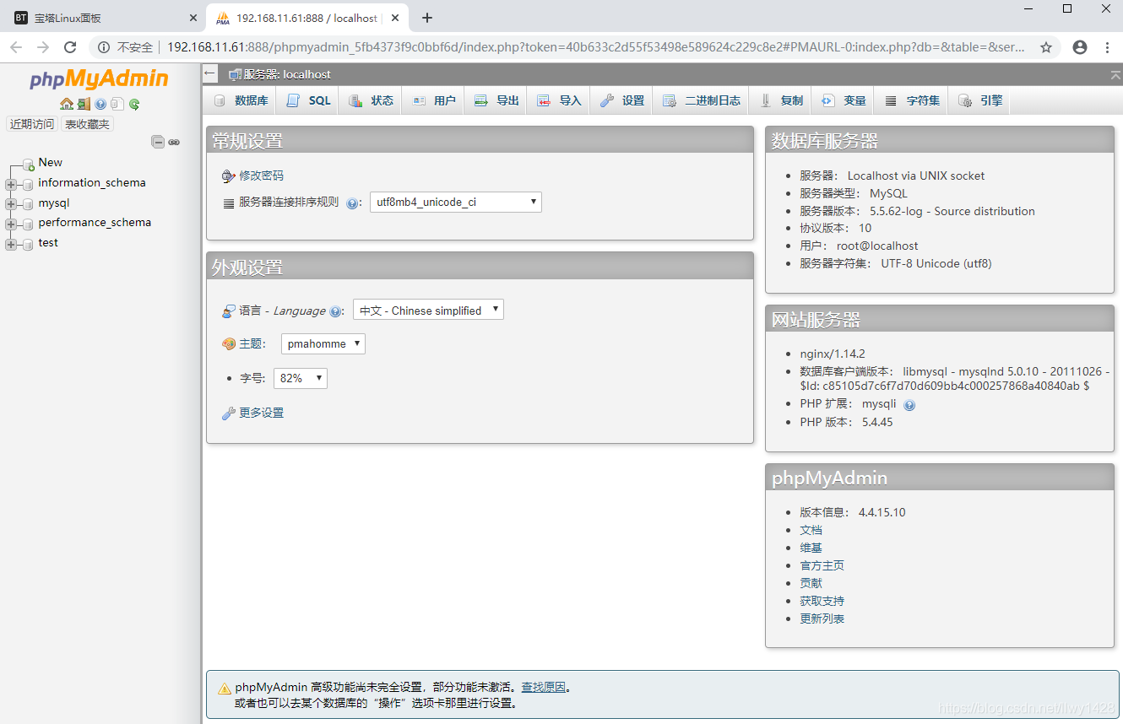This screenshot has width=1123, height=724.
Task: Open the 更新列表 changelog link
Action: point(822,619)
